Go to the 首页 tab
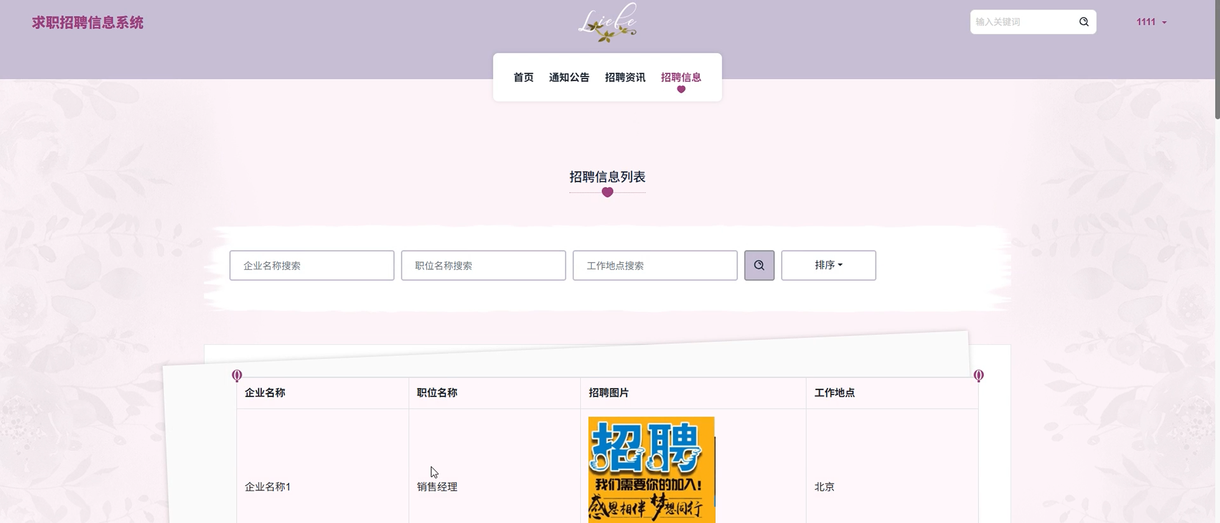1220x523 pixels. (523, 77)
